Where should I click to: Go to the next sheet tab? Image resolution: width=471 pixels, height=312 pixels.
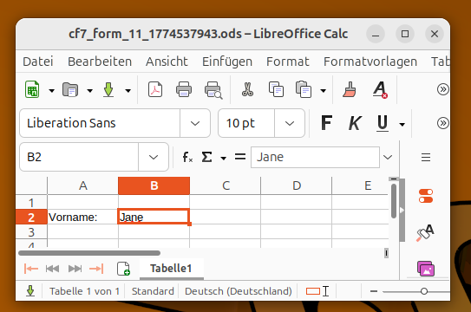(75, 269)
